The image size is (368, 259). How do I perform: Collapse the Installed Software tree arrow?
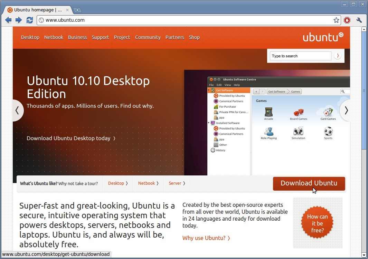[209, 123]
